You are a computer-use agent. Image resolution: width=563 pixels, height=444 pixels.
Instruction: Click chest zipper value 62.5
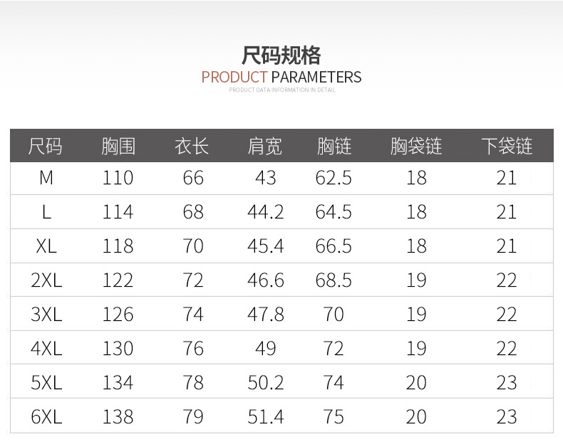click(334, 178)
